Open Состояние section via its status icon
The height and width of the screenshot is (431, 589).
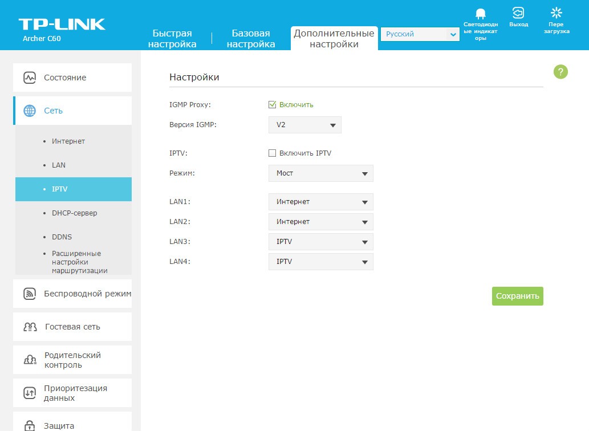(x=30, y=78)
